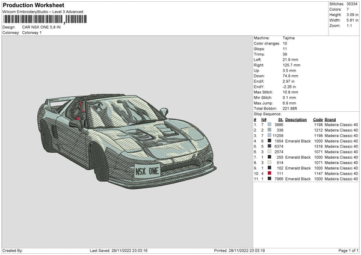Click the Code column header
Screen dimensions: 361x255
pos(318,119)
